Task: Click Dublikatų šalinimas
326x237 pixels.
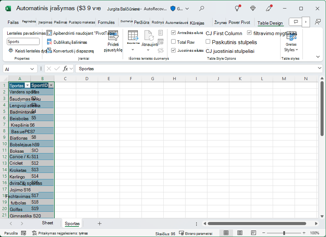Action: click(x=67, y=42)
